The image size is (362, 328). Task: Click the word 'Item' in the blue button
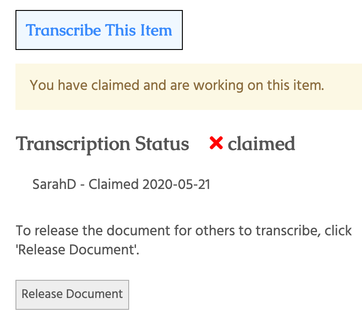pyautogui.click(x=157, y=30)
